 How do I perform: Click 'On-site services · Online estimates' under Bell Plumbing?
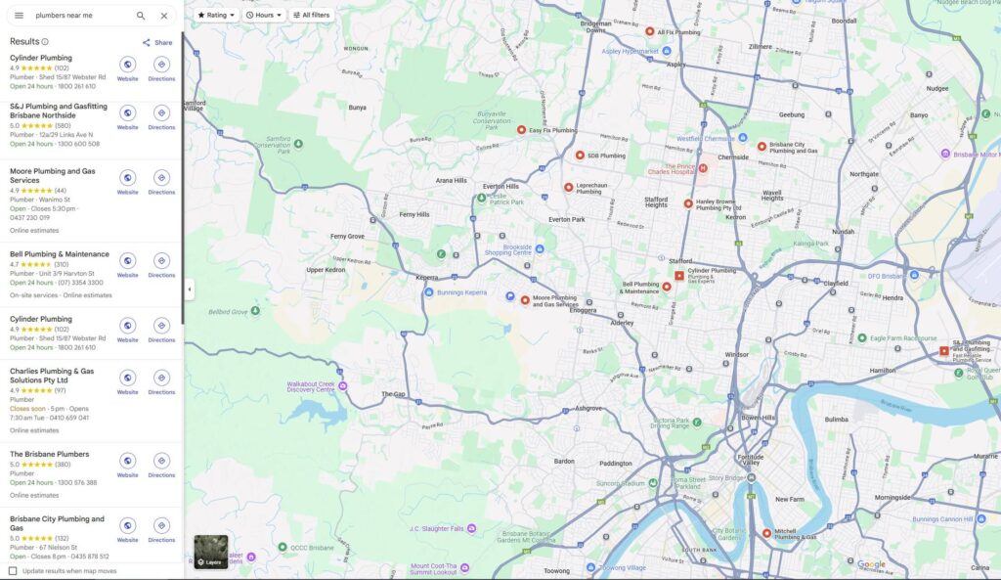(x=61, y=295)
